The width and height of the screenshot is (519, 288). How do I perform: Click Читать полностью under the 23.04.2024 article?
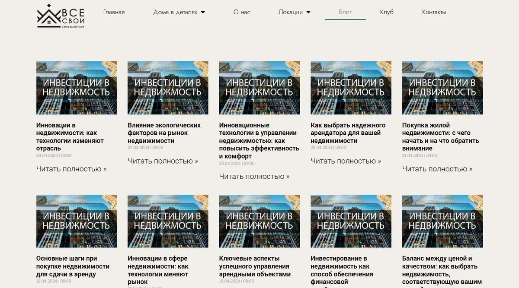(x=346, y=161)
